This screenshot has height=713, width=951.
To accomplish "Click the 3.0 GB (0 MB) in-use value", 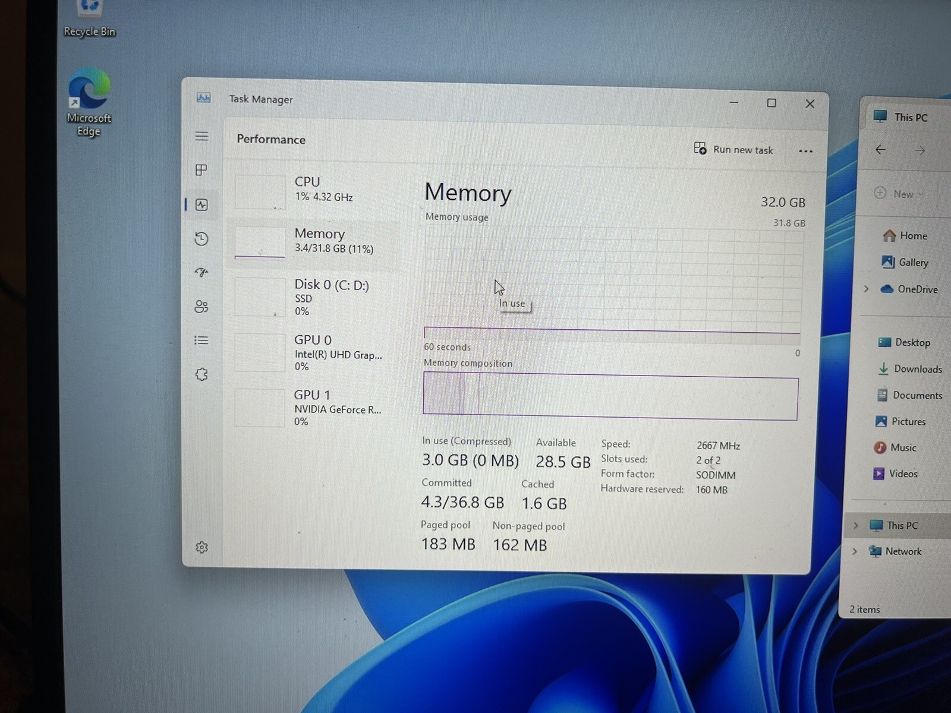I will point(470,460).
